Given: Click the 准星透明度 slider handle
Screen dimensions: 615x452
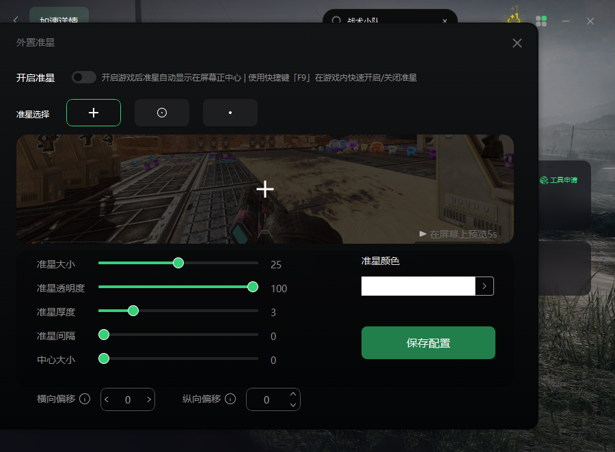Looking at the screenshot, I should (x=253, y=287).
